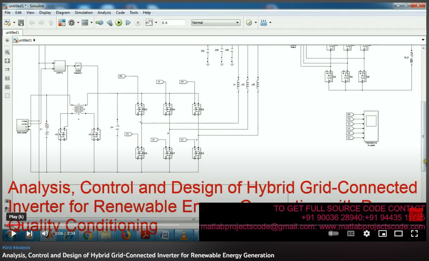
Task: Open the Simulation menu
Action: pyautogui.click(x=83, y=13)
